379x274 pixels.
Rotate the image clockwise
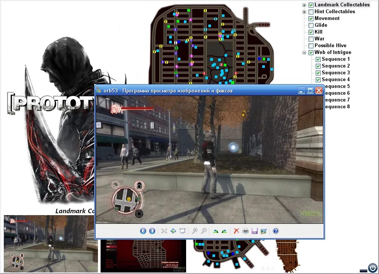coord(215,231)
